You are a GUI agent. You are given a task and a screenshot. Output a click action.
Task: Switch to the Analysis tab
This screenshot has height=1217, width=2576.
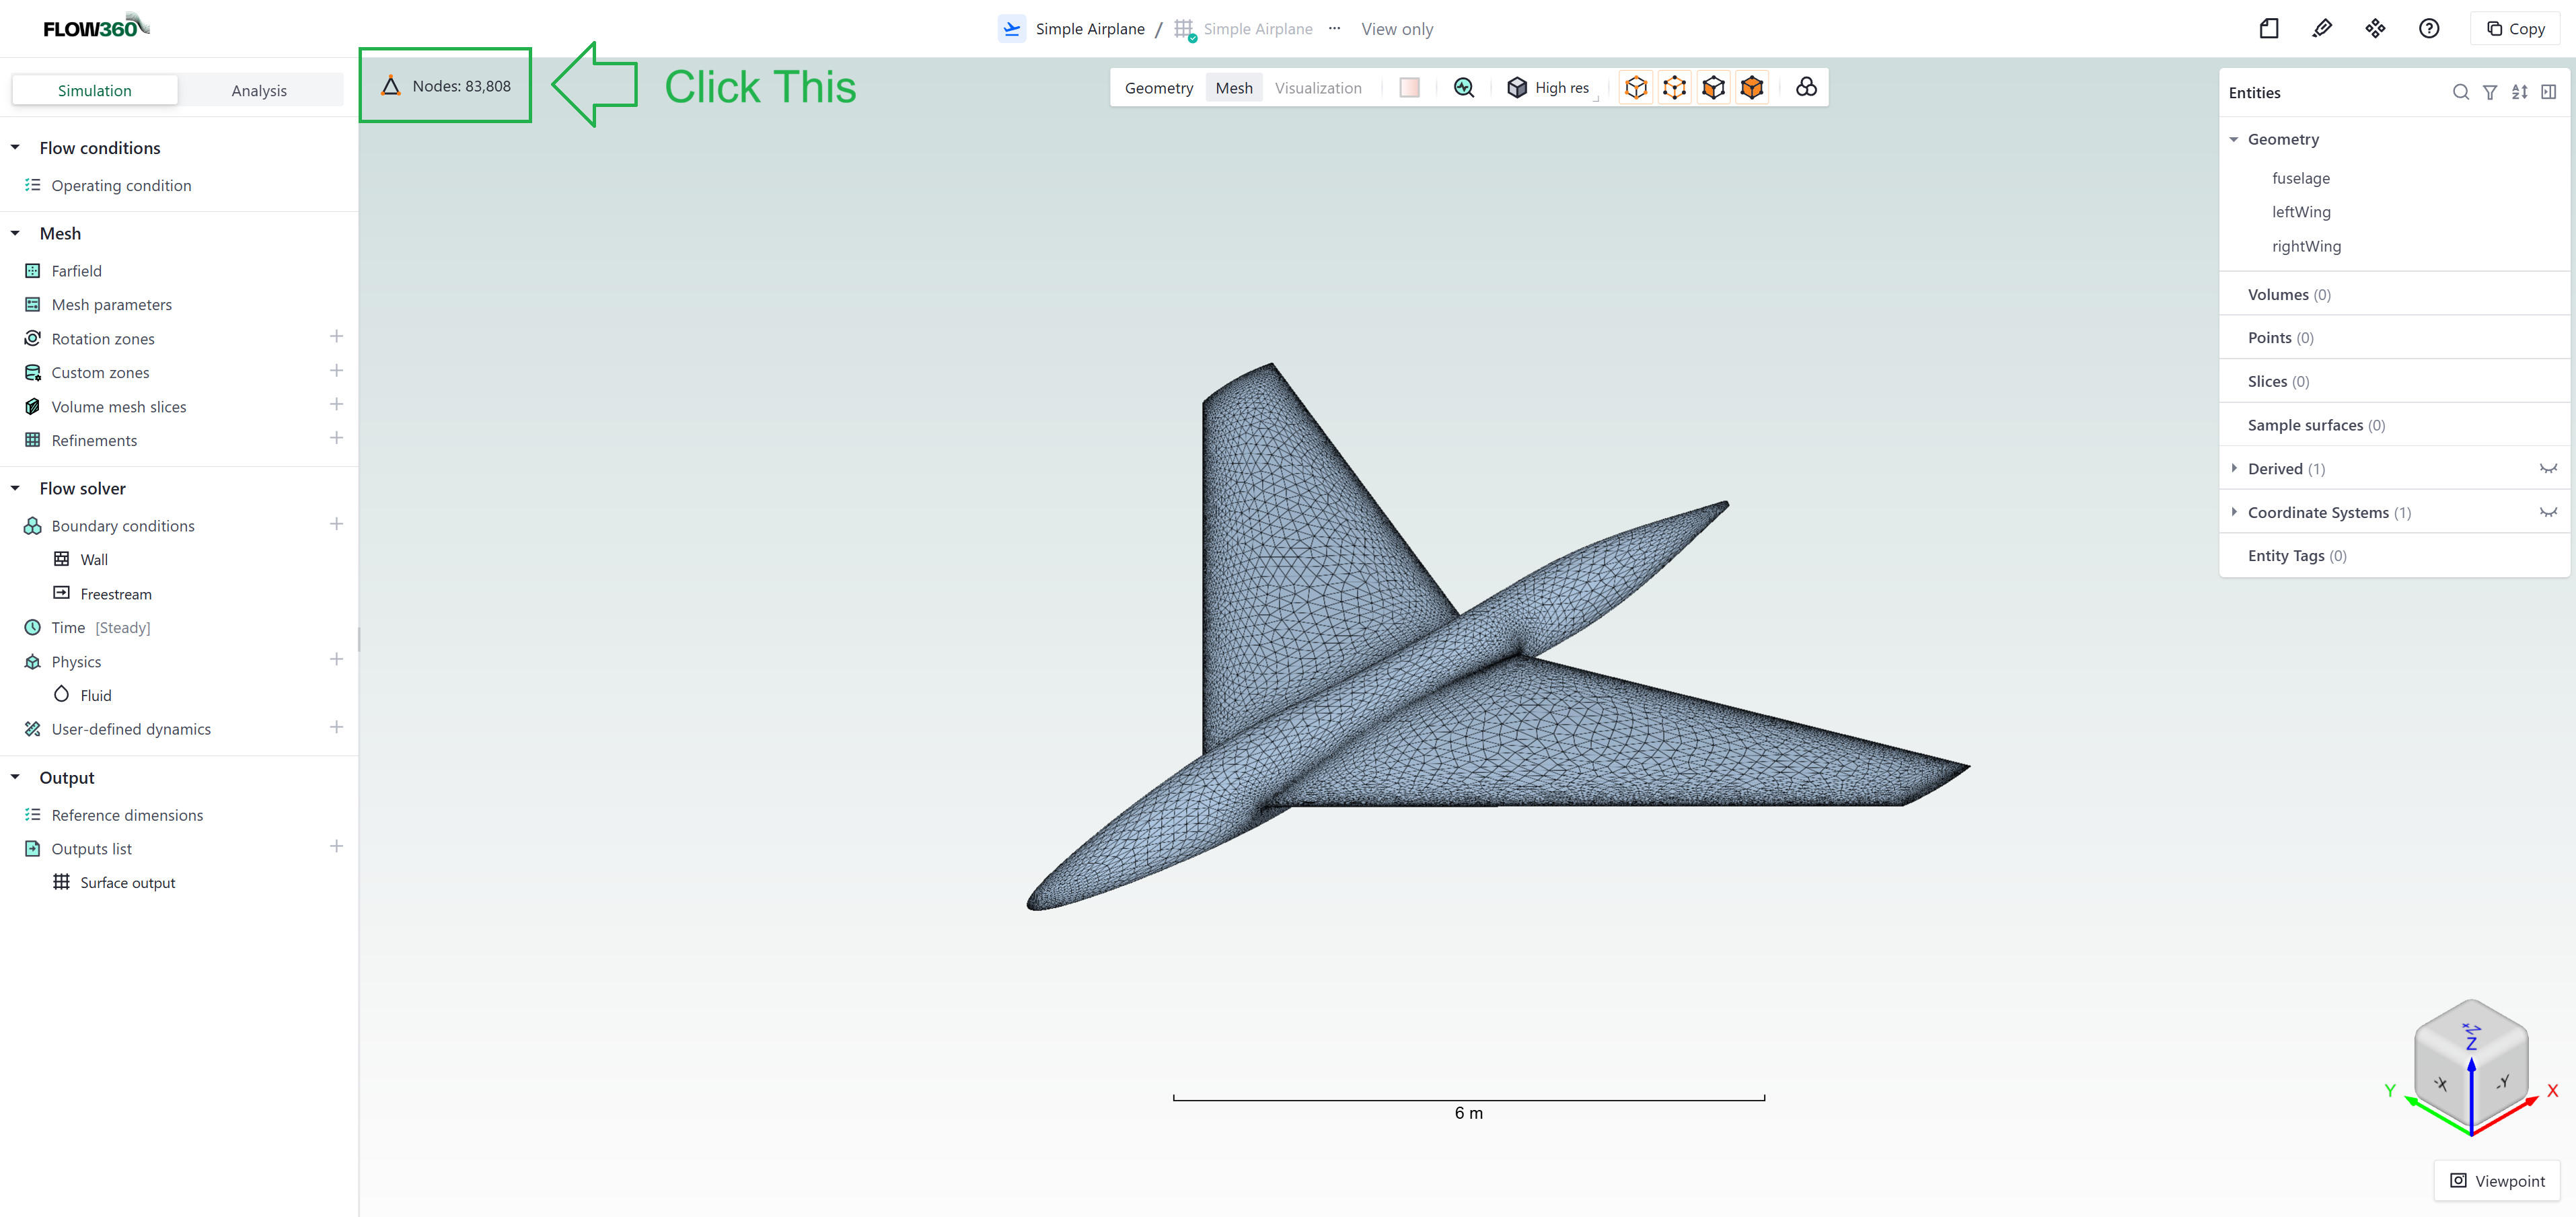[259, 90]
